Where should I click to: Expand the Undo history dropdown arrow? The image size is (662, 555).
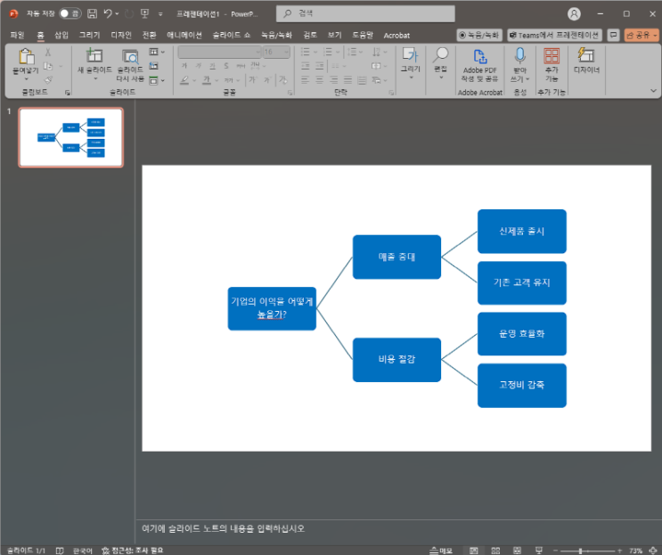(117, 14)
